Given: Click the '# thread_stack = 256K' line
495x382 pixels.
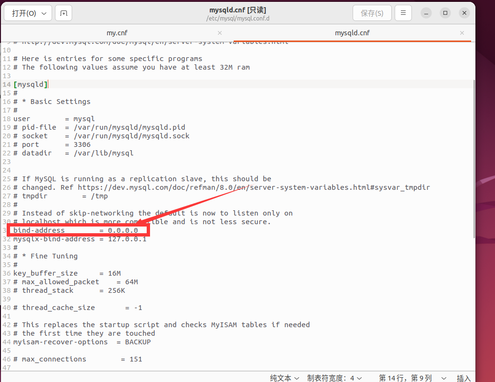Looking at the screenshot, I should [x=69, y=290].
